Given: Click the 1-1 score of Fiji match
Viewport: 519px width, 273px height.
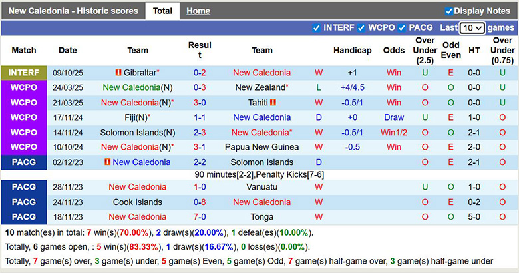Looking at the screenshot, I should [x=200, y=117].
